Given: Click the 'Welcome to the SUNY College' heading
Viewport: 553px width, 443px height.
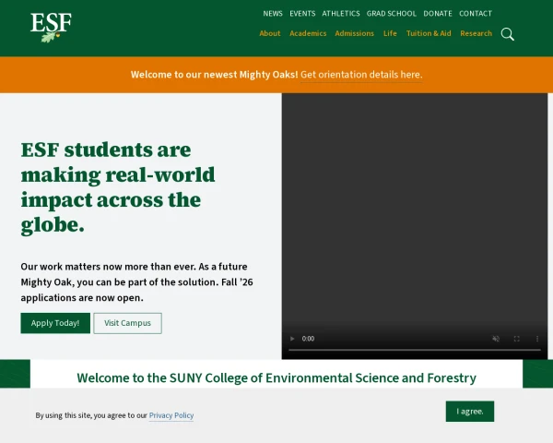Looking at the screenshot, I should tap(276, 378).
